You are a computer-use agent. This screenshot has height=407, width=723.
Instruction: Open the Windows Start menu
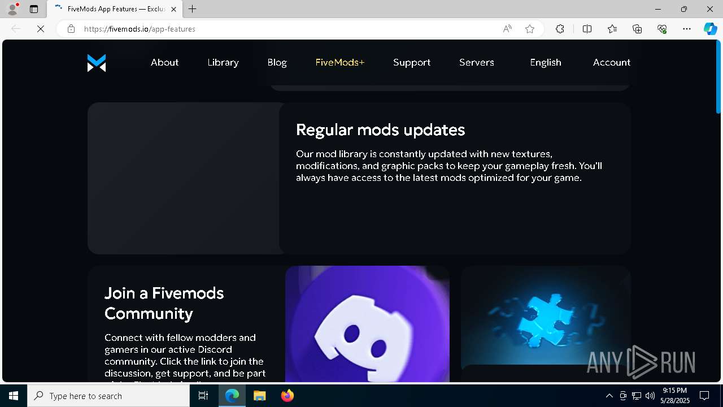click(x=14, y=396)
